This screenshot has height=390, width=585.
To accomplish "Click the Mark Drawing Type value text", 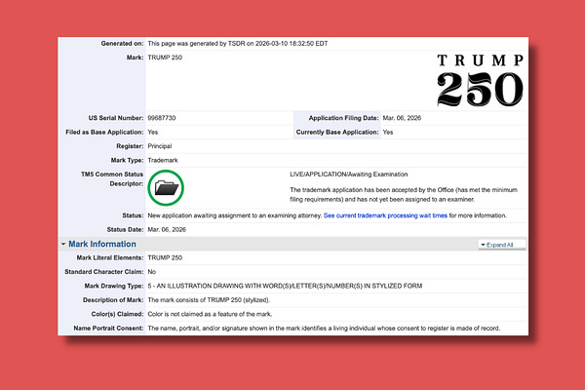I will coord(285,286).
